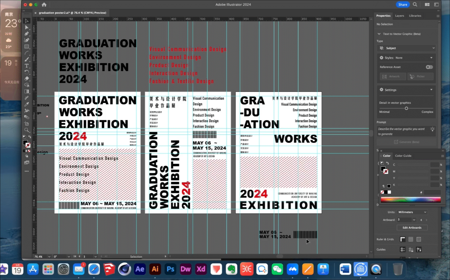The width and height of the screenshot is (450, 280).
Task: Open rotation angle dropdown in status bar
Action: tap(69, 257)
